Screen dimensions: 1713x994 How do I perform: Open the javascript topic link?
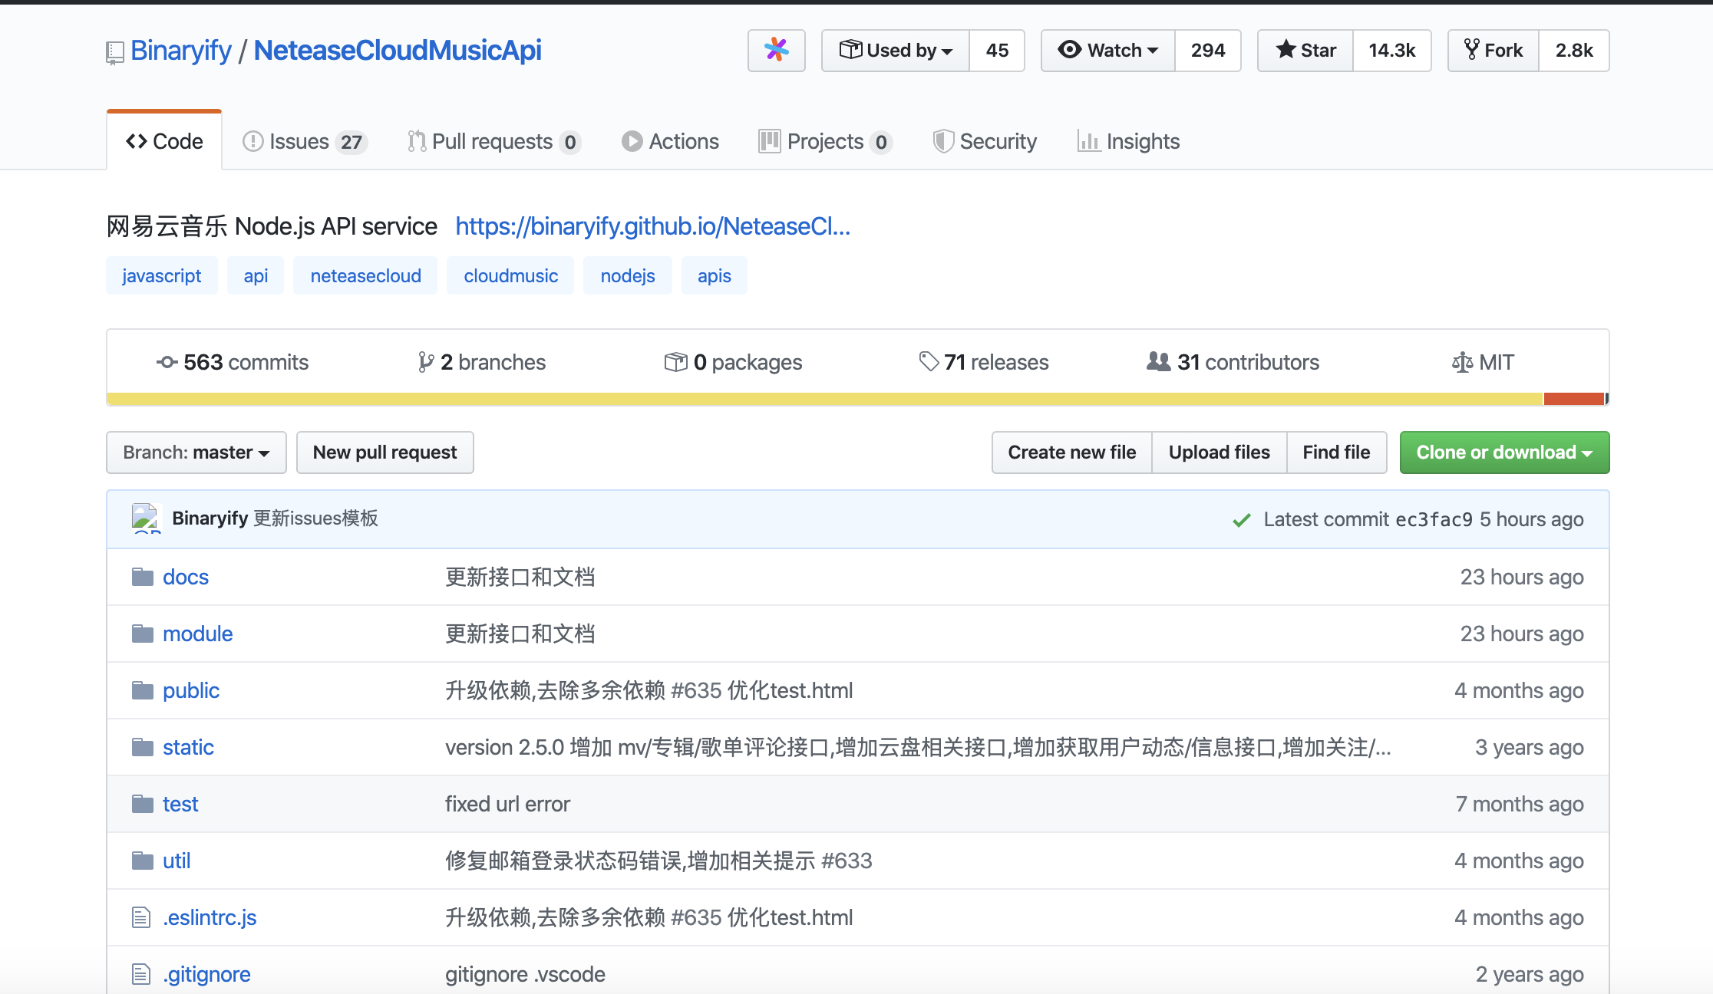(x=161, y=275)
